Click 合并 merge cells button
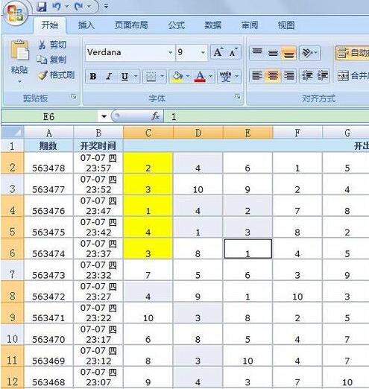Screen dimensions: 369x389 pos(353,75)
